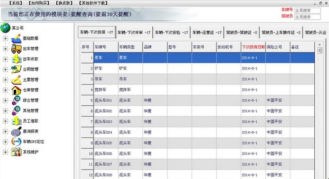Click the 序号 column header
This screenshot has height=179, width=329.
(x=87, y=47)
